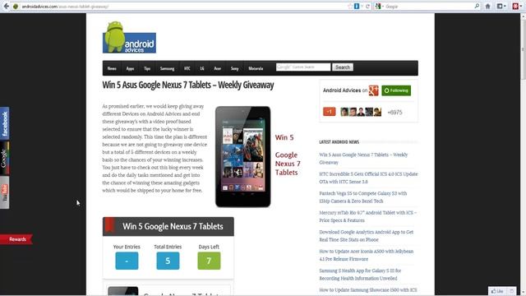Screen dimensions: 526x296
Task: Open How to Update Samsung Showcase i500 link
Action: (368, 290)
